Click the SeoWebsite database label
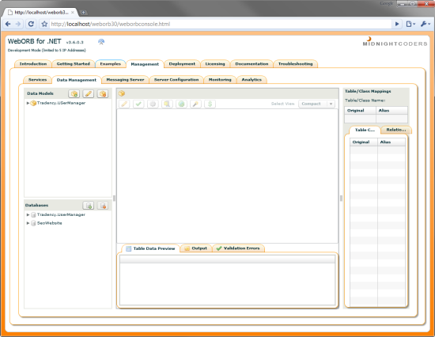The width and height of the screenshot is (435, 337). (x=50, y=223)
